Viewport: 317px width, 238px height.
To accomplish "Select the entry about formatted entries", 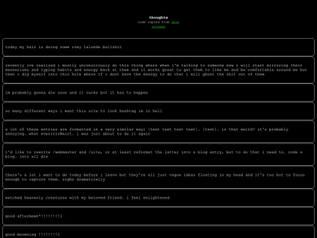I will click(x=158, y=132).
